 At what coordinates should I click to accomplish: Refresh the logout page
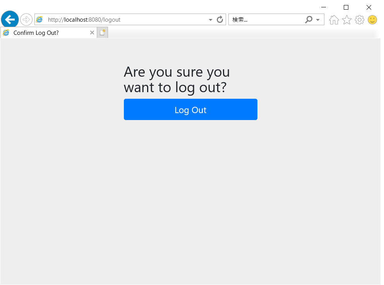pyautogui.click(x=220, y=19)
